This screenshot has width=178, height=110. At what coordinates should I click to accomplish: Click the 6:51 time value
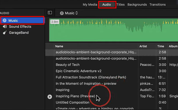[162, 84]
